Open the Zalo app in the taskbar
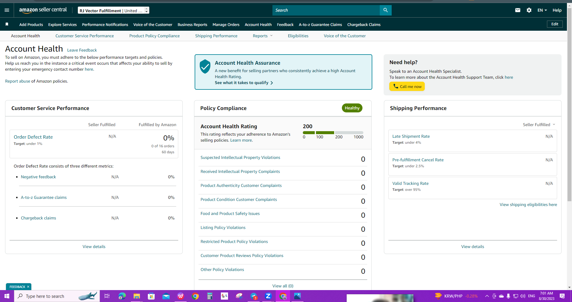572x302 pixels. click(268, 296)
